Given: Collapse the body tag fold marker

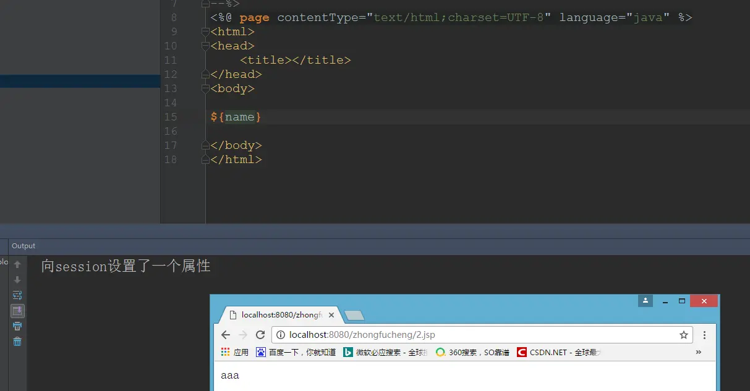Looking at the screenshot, I should [x=205, y=88].
